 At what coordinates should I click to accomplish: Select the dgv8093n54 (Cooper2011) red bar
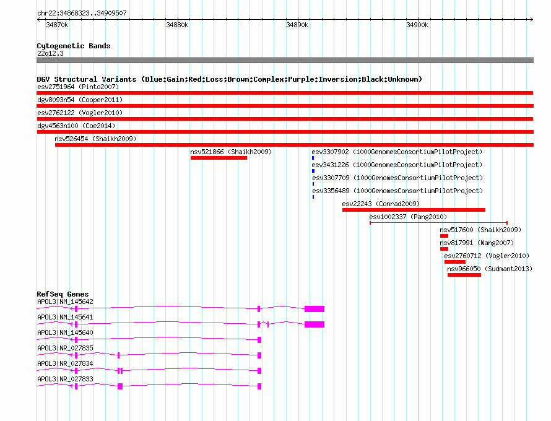coord(285,106)
